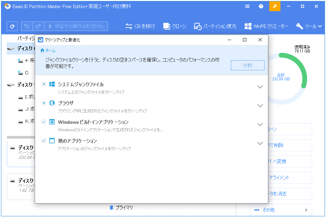This screenshot has width=327, height=218.
Task: Launch パーティション復元 partition recovery
Action: click(x=215, y=26)
